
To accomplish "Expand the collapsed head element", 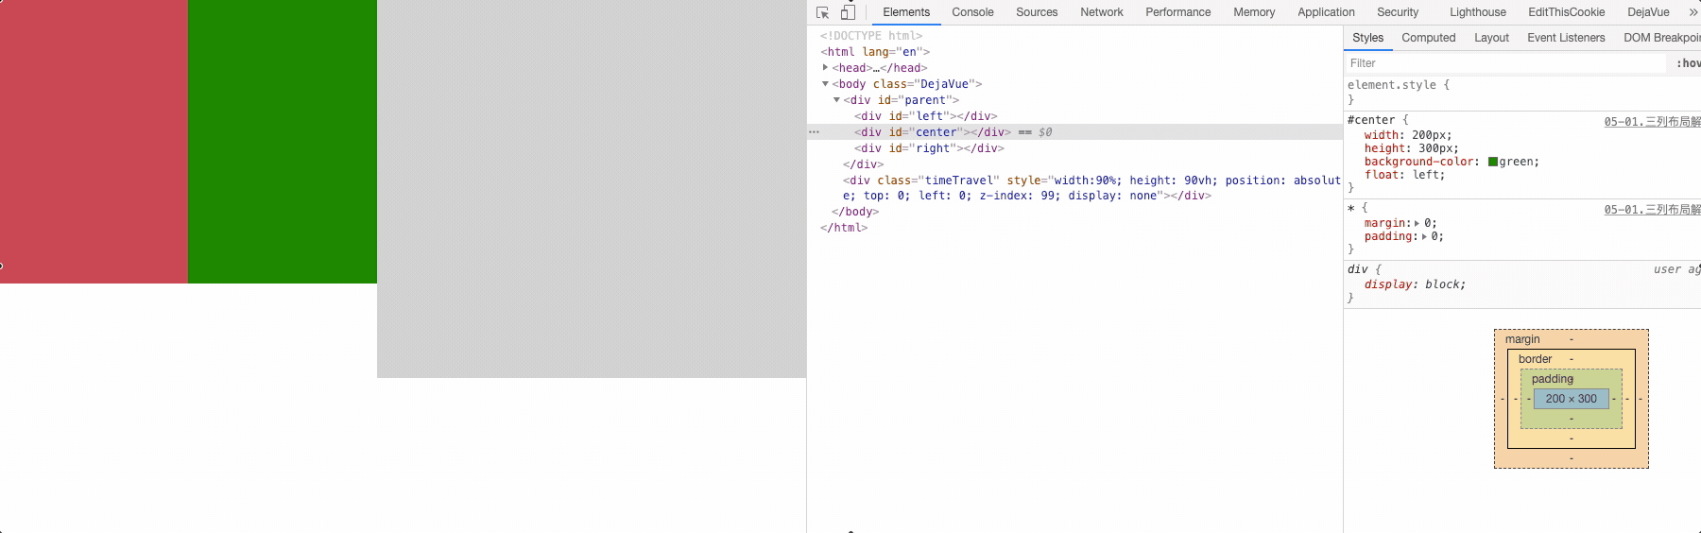I will click(x=825, y=68).
